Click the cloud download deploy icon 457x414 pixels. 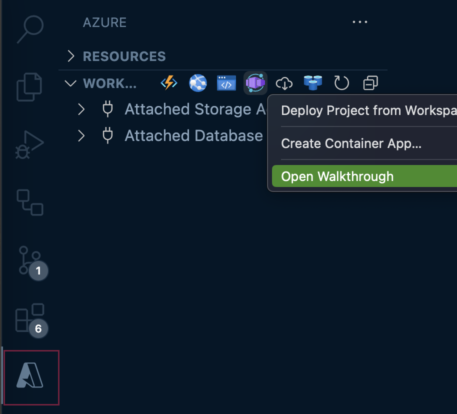284,83
